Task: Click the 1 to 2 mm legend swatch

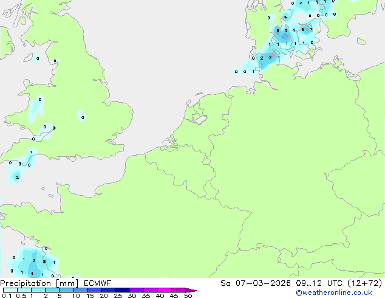Action: (38, 290)
